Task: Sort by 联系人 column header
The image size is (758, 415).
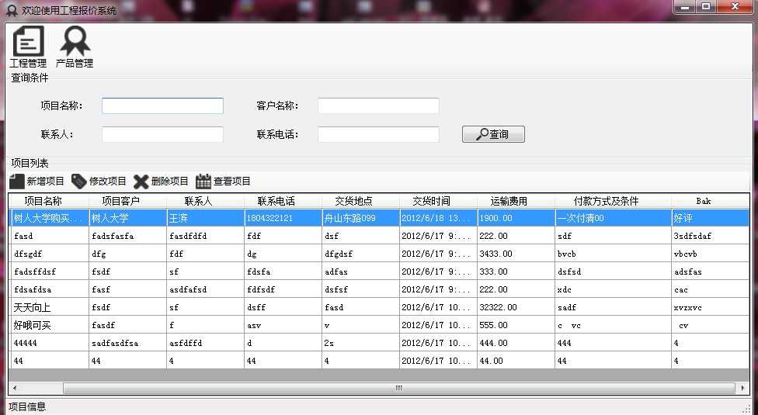Action: [206, 201]
